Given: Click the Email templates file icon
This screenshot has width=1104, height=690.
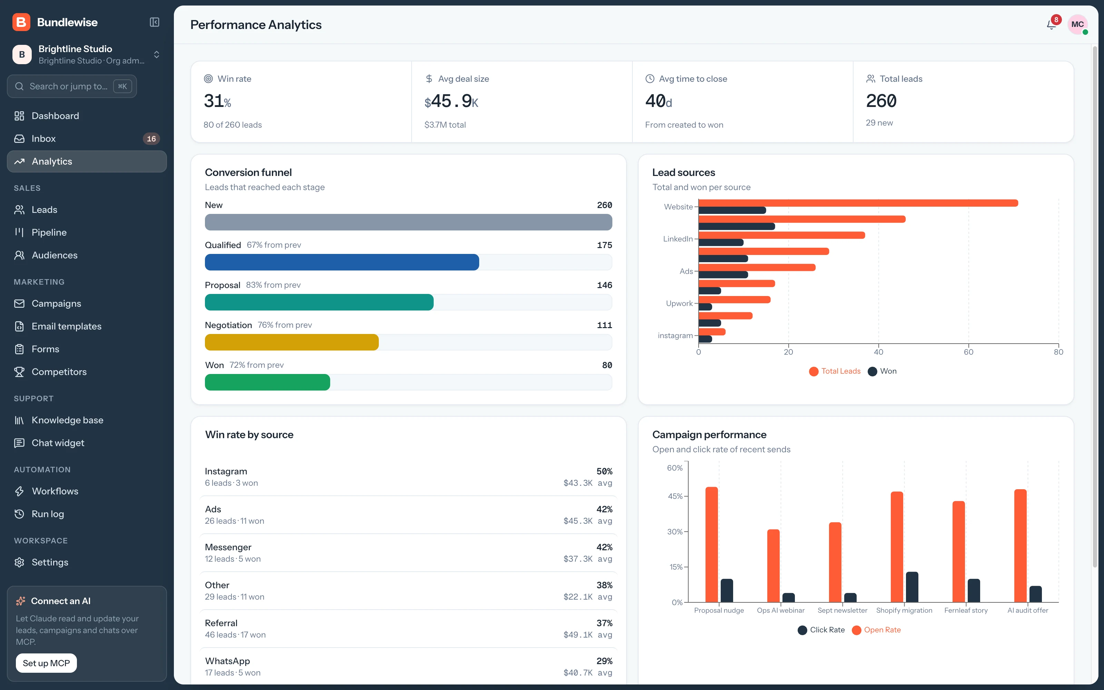Looking at the screenshot, I should 19,326.
